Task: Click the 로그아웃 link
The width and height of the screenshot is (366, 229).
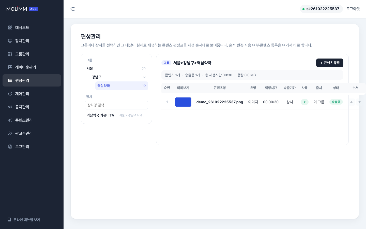Action: 353,9
